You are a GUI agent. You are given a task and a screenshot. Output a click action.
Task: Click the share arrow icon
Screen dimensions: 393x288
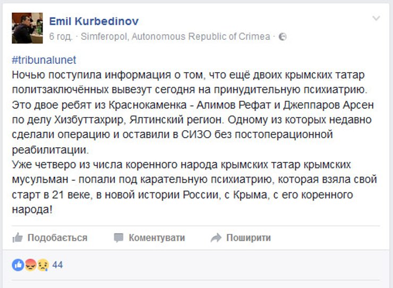click(216, 238)
